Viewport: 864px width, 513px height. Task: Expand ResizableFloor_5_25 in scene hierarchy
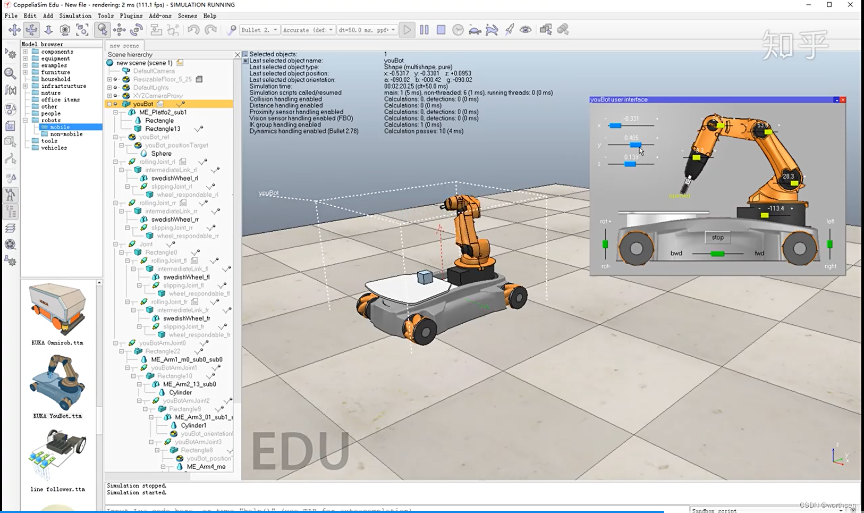(109, 79)
